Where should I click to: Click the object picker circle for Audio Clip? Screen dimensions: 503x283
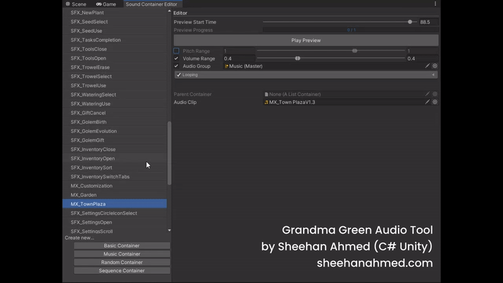434,102
